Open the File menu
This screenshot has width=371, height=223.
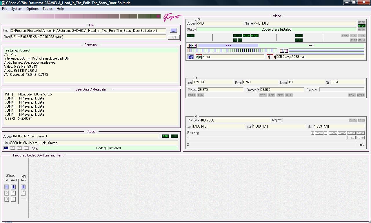point(5,9)
